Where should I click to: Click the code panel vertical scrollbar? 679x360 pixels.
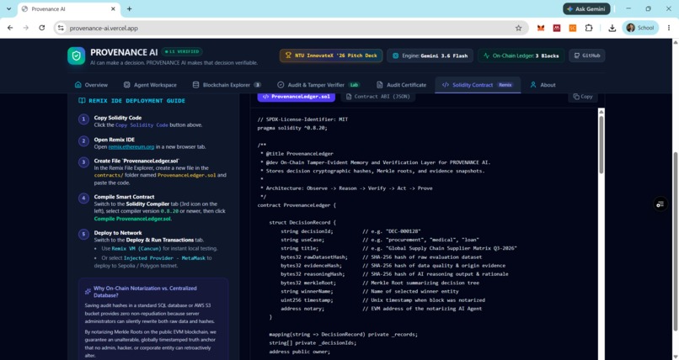pos(601,145)
